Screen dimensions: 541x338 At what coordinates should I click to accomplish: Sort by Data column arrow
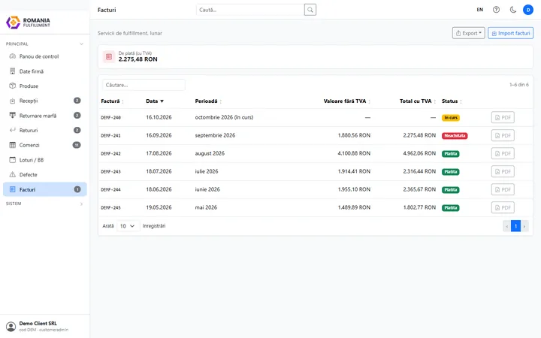pyautogui.click(x=162, y=101)
